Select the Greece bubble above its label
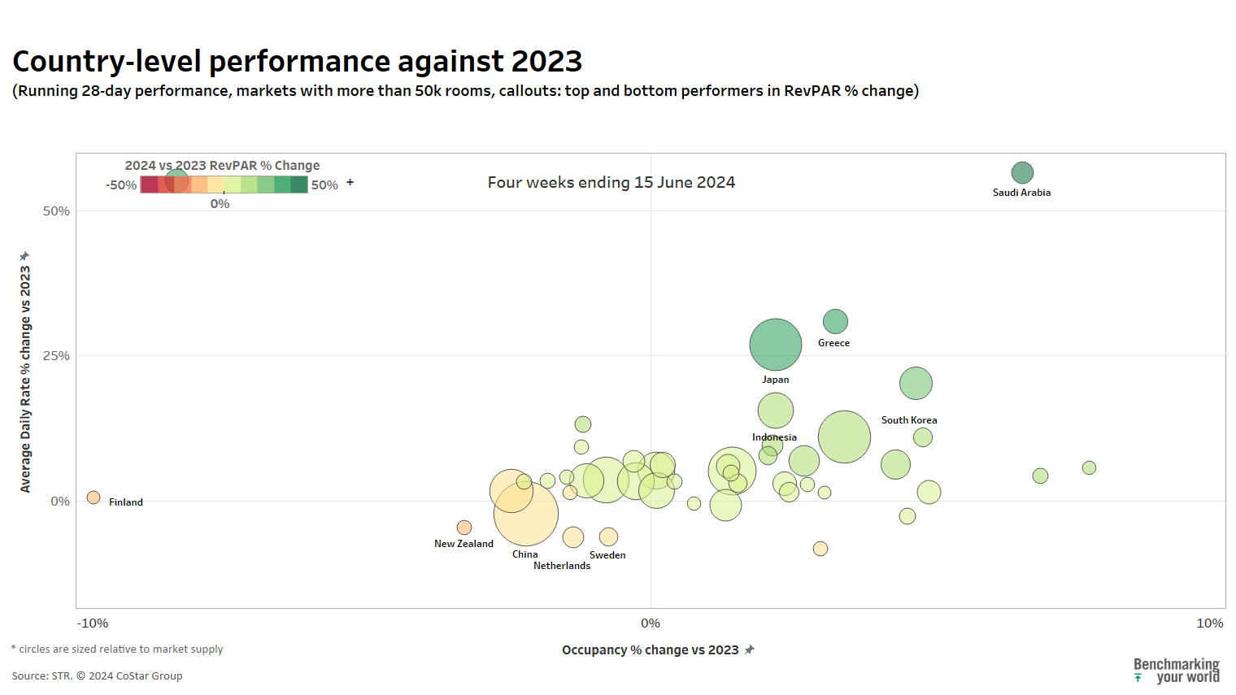The width and height of the screenshot is (1236, 695). click(835, 322)
